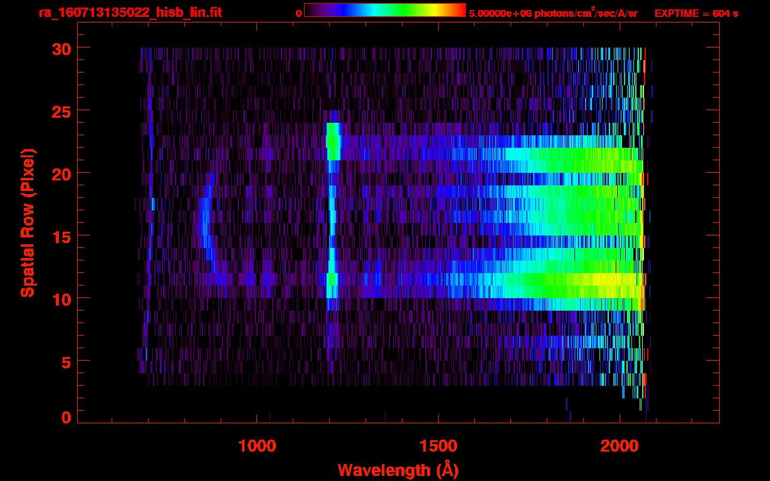Click the 2000 wavelength tick label
Image resolution: width=770 pixels, height=481 pixels.
tap(620, 446)
